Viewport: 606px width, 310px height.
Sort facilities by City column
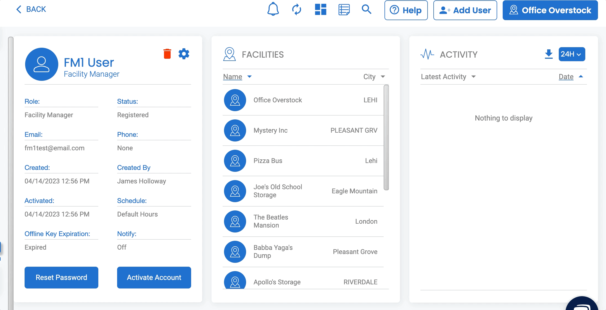click(369, 77)
